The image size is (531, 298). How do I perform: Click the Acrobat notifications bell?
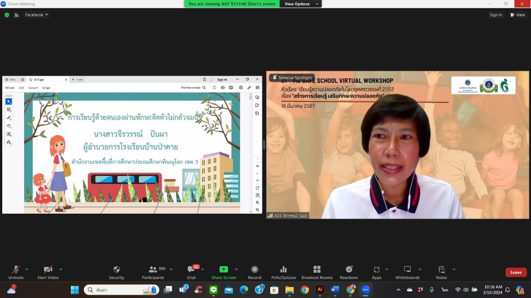point(211,79)
